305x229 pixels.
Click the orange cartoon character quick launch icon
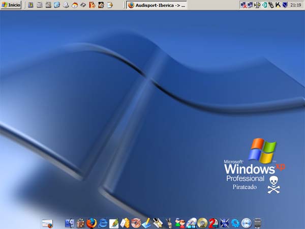coord(92,5)
